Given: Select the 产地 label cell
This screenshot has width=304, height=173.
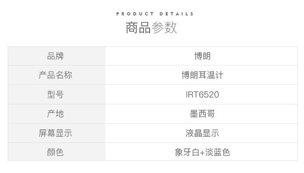Looking at the screenshot, I should 56,114.
